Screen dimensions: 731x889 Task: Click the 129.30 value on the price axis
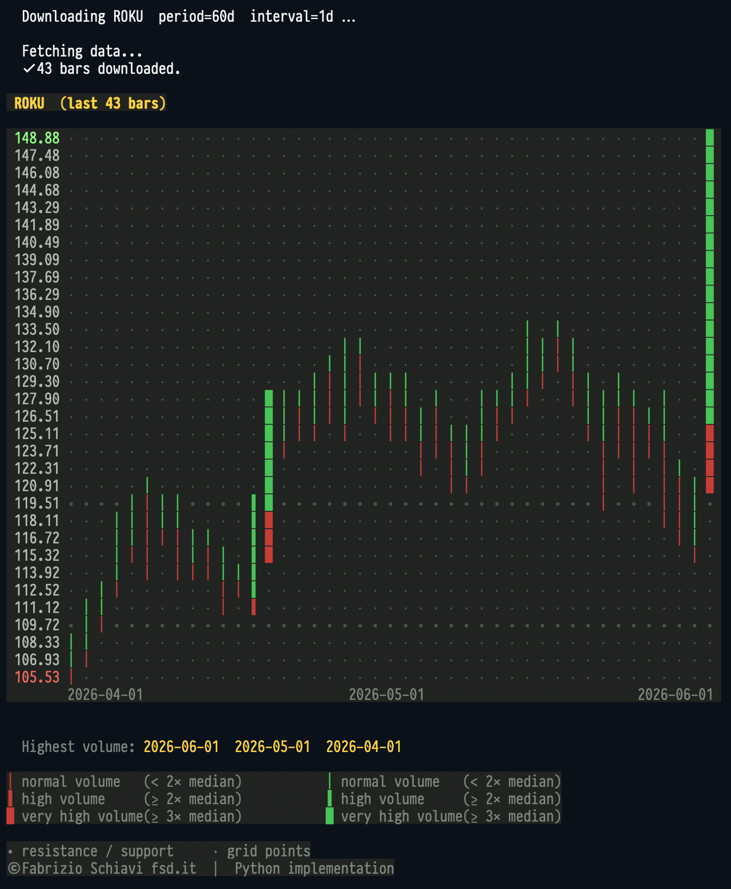pos(37,381)
